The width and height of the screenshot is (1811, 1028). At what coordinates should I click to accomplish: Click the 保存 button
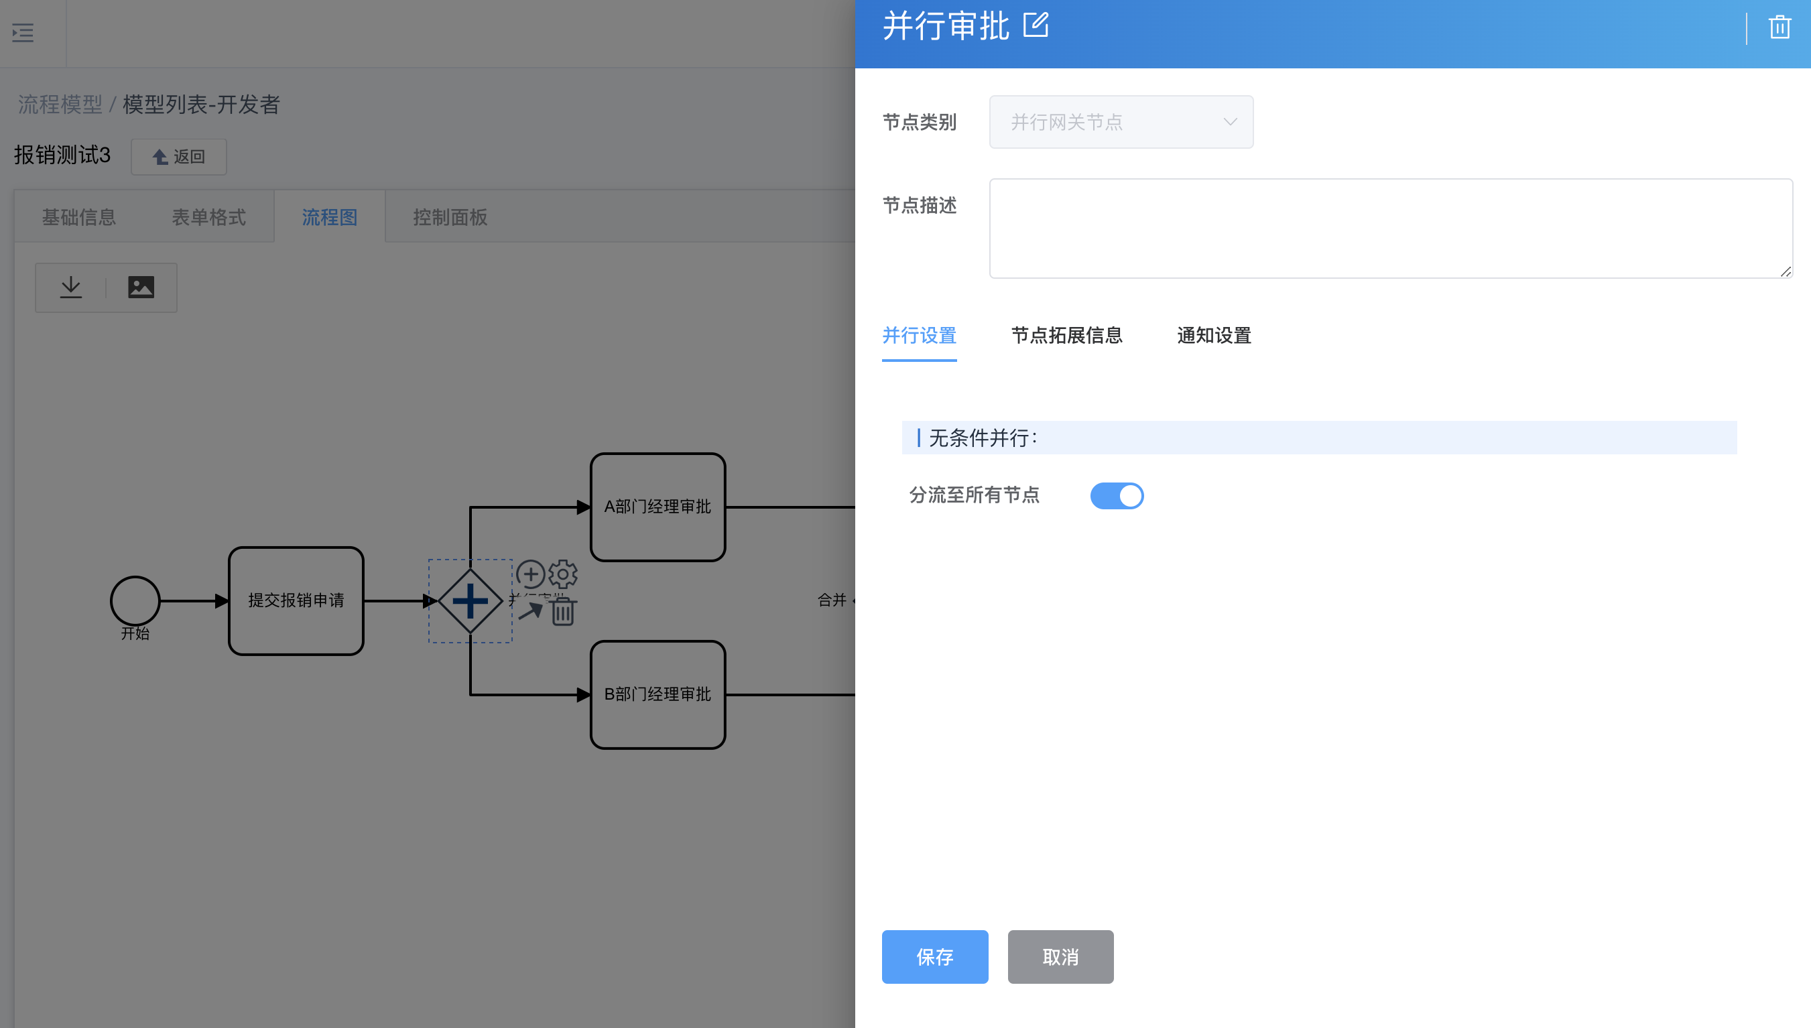point(934,957)
